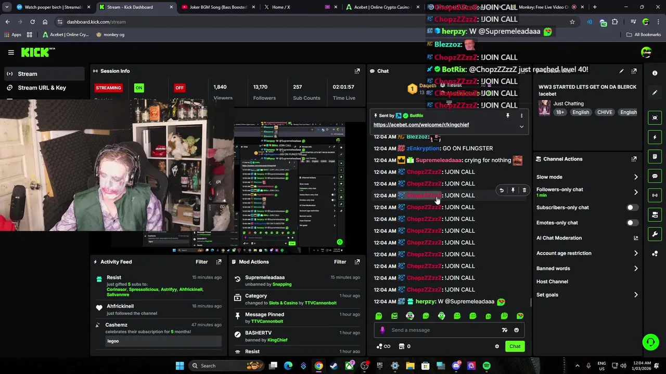
Task: Switch to Watch pooper birch Streamable tab
Action: (54, 7)
